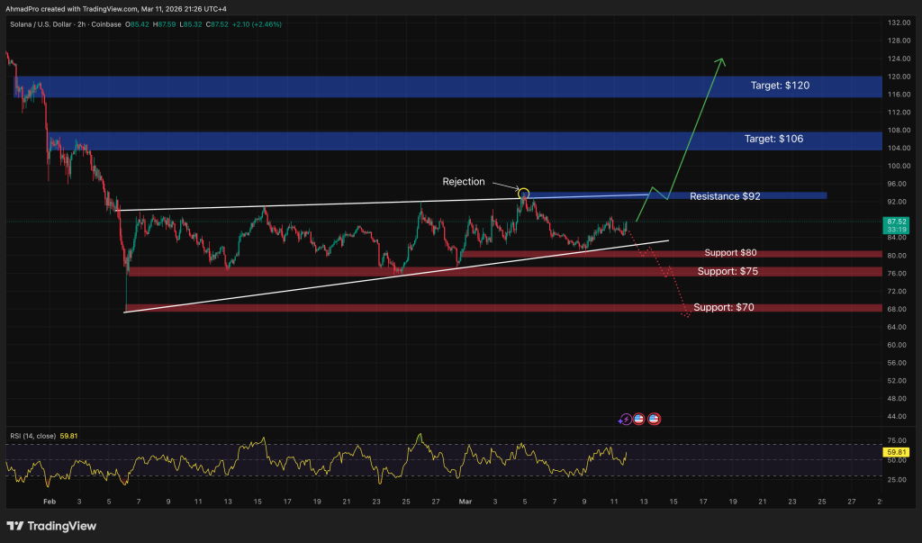Click the yellow RSI value tag 59.81
The height and width of the screenshot is (543, 922).
(x=896, y=452)
